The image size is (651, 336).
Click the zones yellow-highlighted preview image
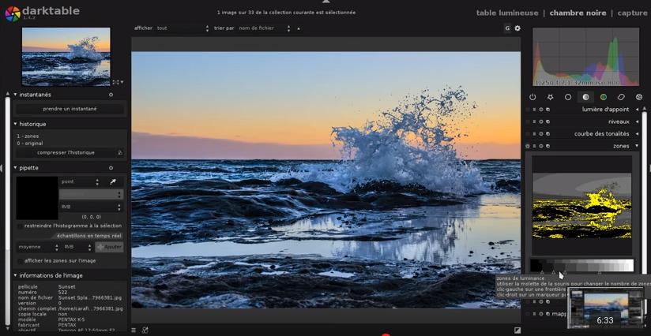click(x=581, y=206)
